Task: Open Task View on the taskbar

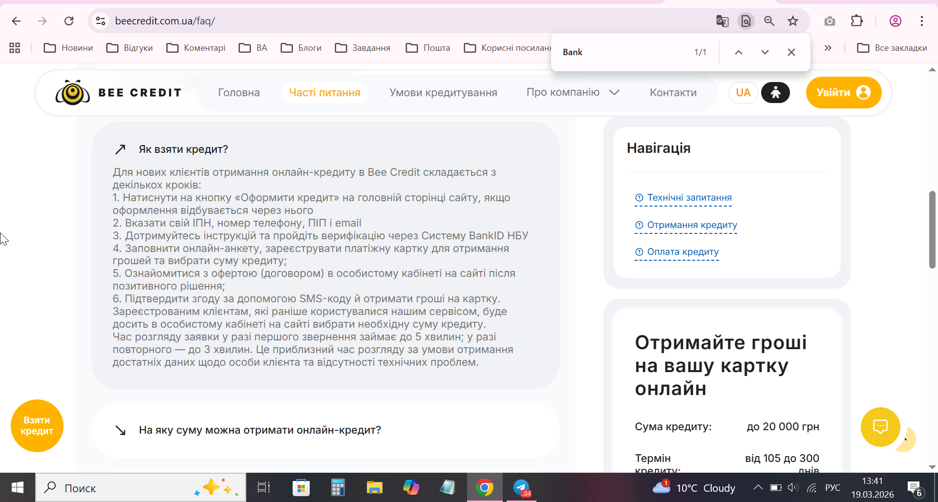Action: (264, 487)
